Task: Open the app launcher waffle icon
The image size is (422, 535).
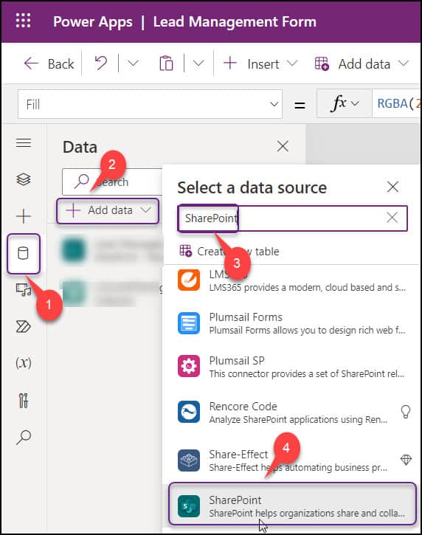Action: point(23,21)
